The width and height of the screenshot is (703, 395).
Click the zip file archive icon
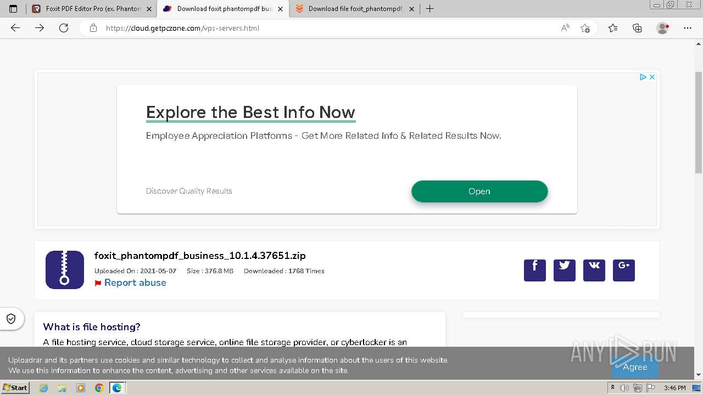coord(65,270)
